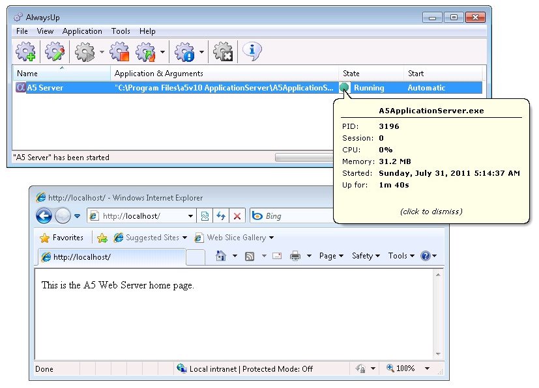Click the gear icon with blue exclamation badge
Image resolution: width=539 pixels, height=388 pixels.
click(x=185, y=52)
